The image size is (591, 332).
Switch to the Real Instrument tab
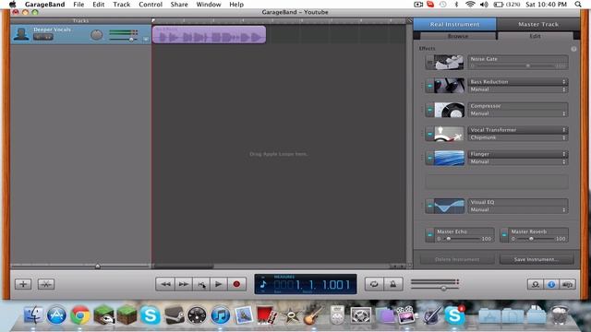coord(454,24)
